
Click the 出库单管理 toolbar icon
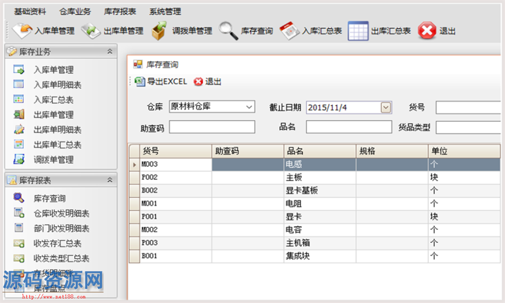pos(91,31)
